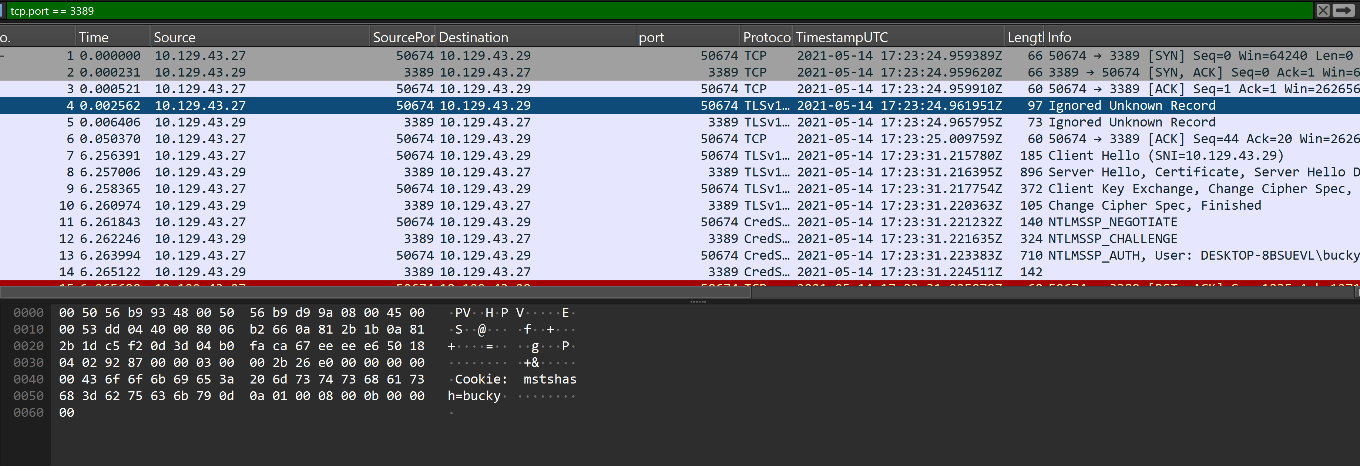Click hex offset 0000 row bytes
Image resolution: width=1360 pixels, height=466 pixels.
(242, 313)
